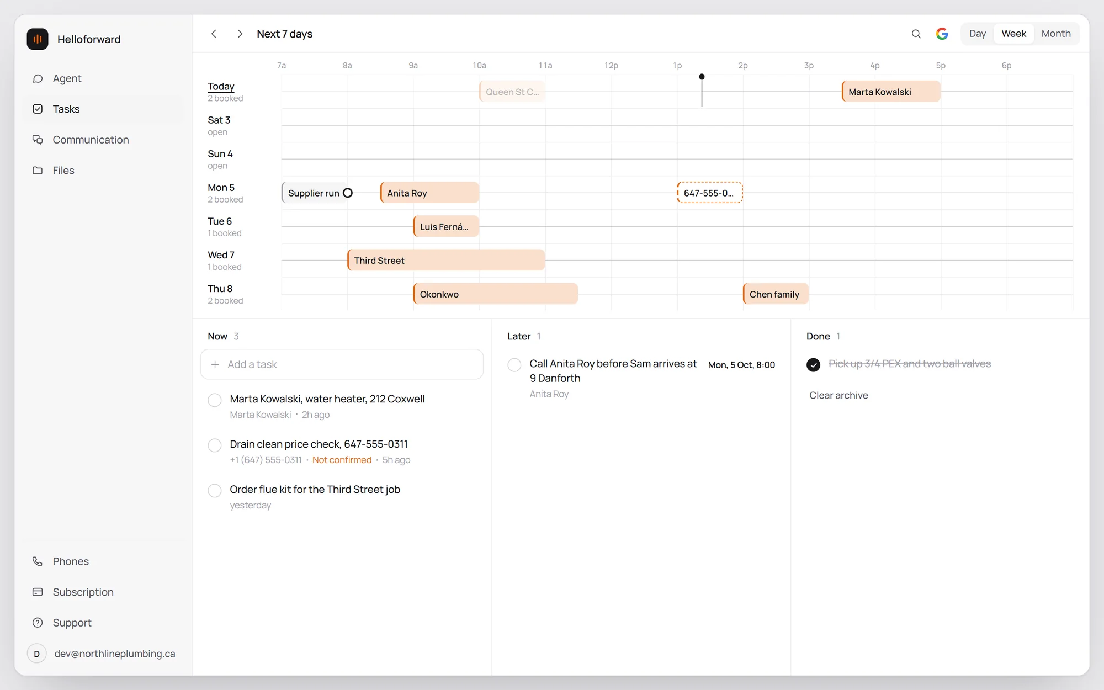This screenshot has height=690, width=1104.
Task: Open Support help
Action: coord(104,623)
